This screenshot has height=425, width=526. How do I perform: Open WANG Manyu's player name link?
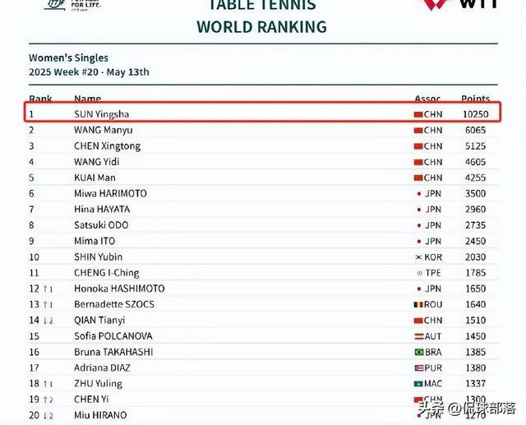pos(103,130)
